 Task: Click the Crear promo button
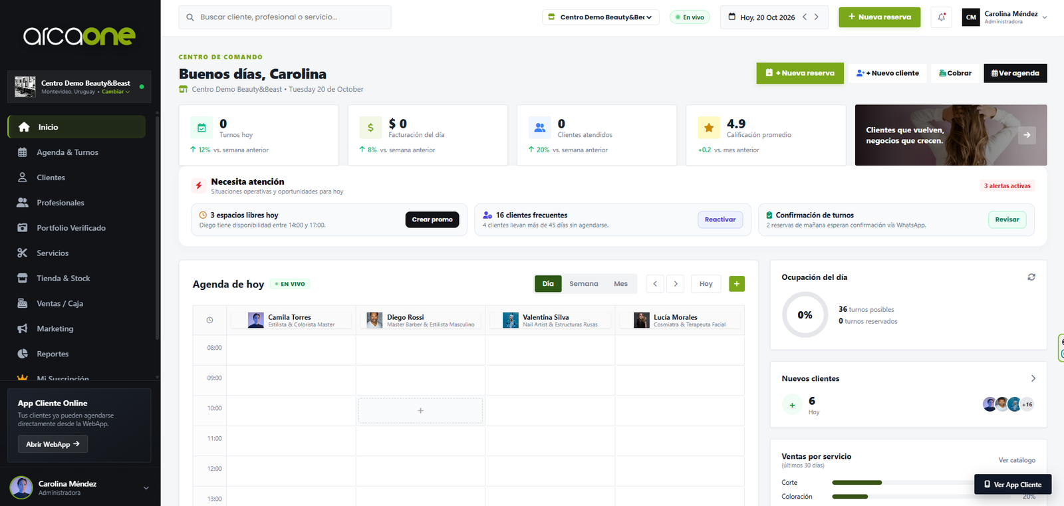[x=432, y=219]
